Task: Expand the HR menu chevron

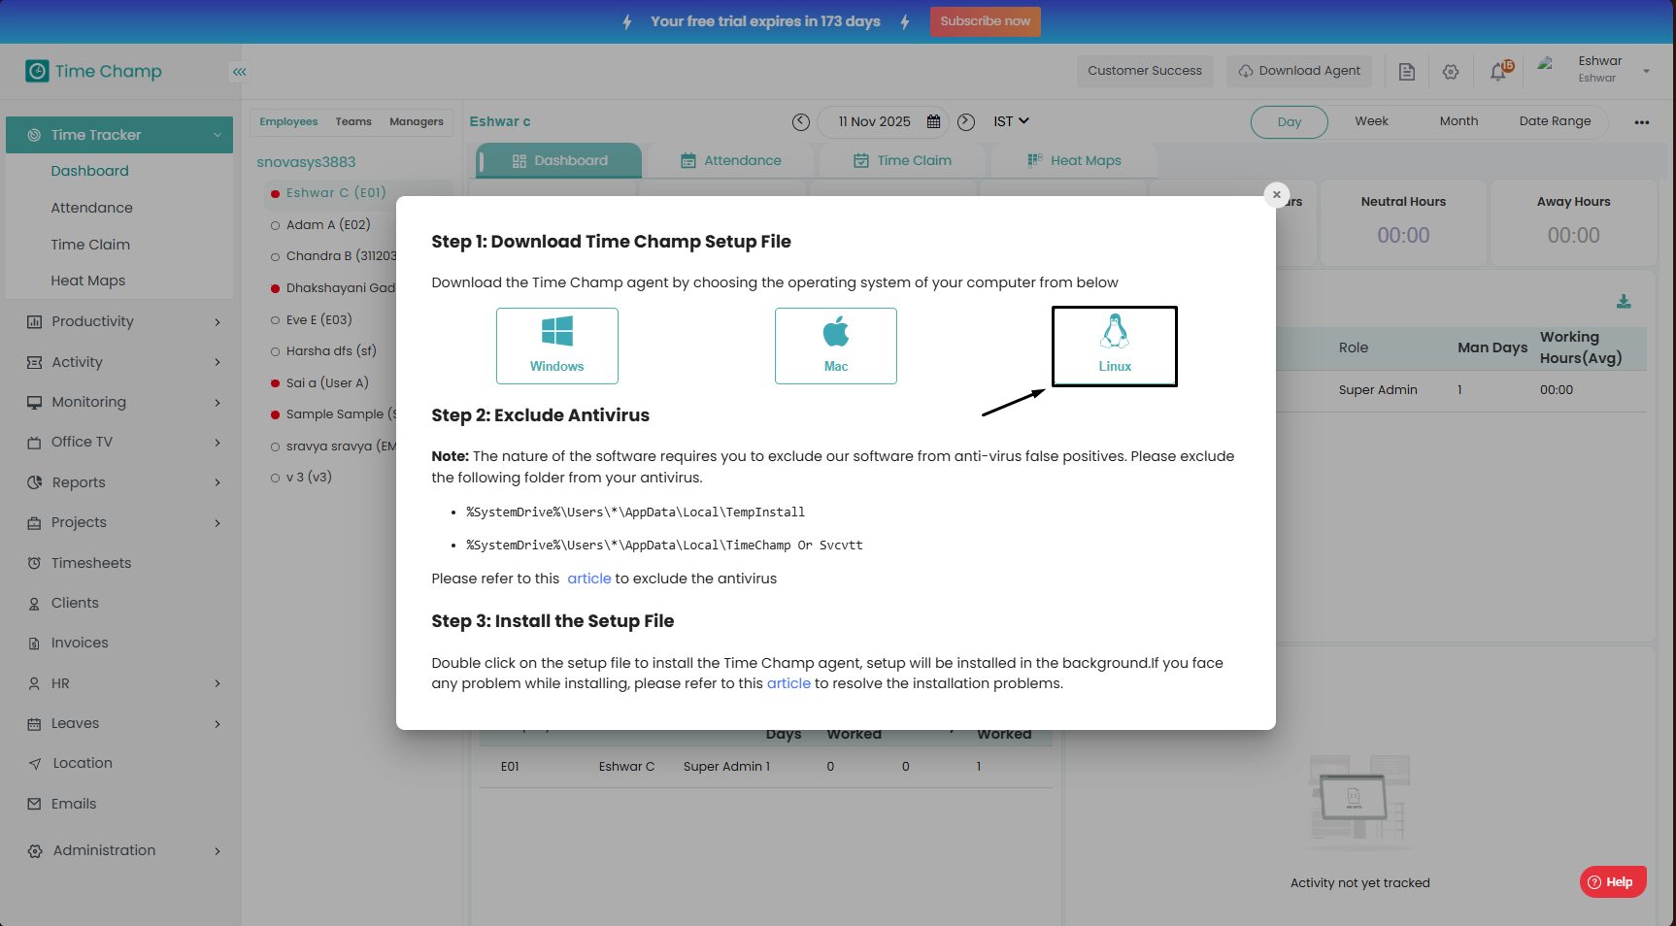Action: point(218,683)
